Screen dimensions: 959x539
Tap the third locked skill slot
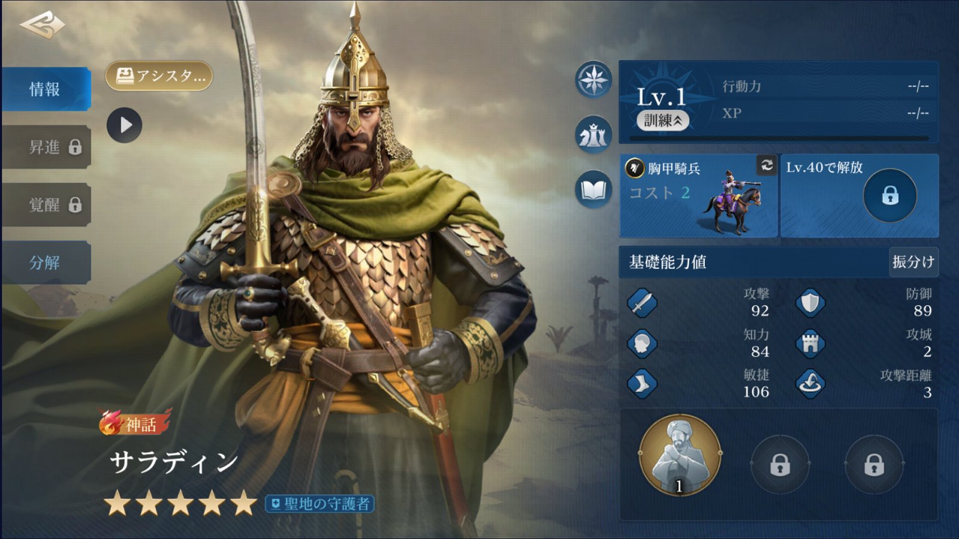pos(874,464)
